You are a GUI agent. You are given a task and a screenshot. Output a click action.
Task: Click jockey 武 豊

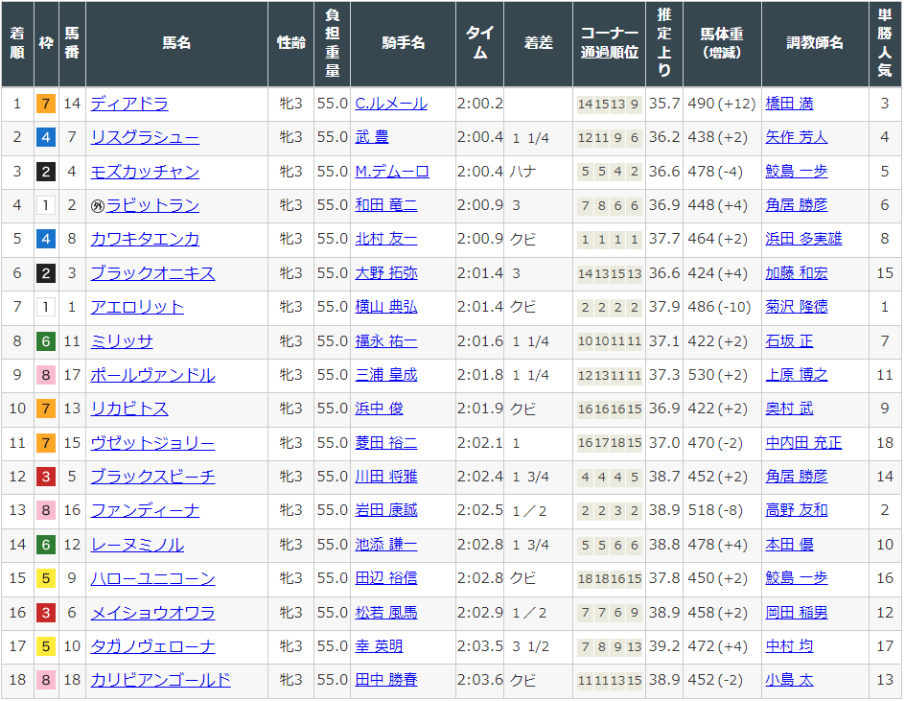pos(372,137)
